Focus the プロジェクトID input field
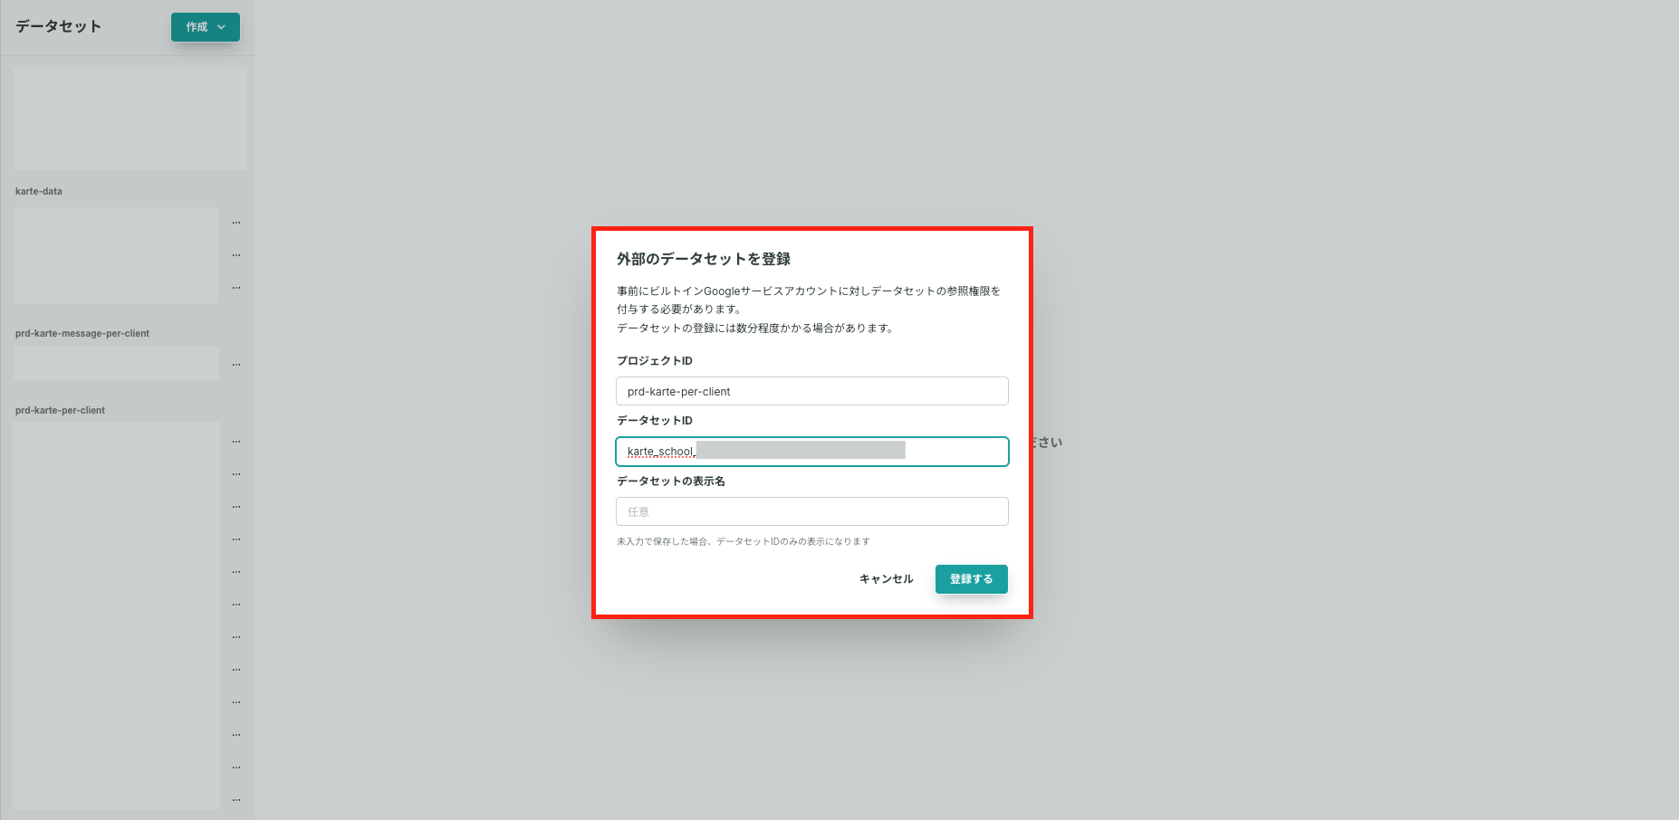The height and width of the screenshot is (820, 1679). [x=811, y=391]
